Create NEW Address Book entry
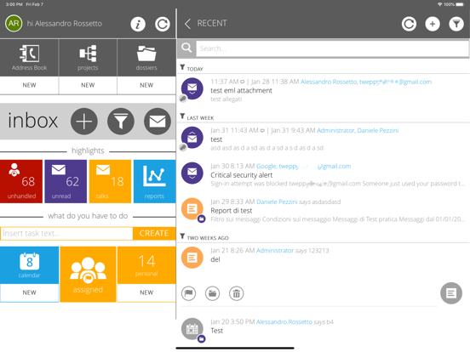This screenshot has width=470, height=352. coord(29,85)
